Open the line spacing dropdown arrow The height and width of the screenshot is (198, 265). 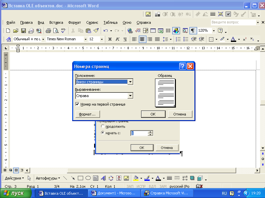click(x=171, y=39)
